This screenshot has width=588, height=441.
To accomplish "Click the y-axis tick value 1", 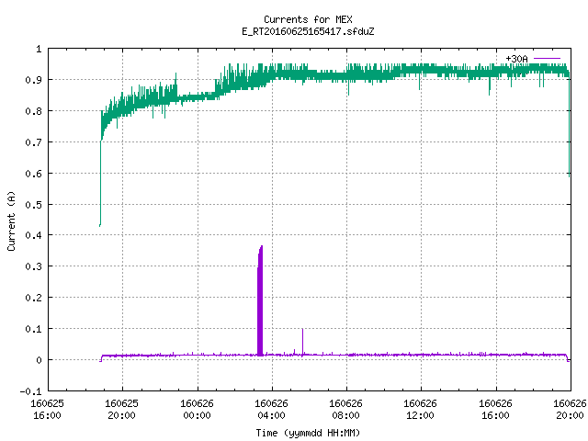I will 39,49.
